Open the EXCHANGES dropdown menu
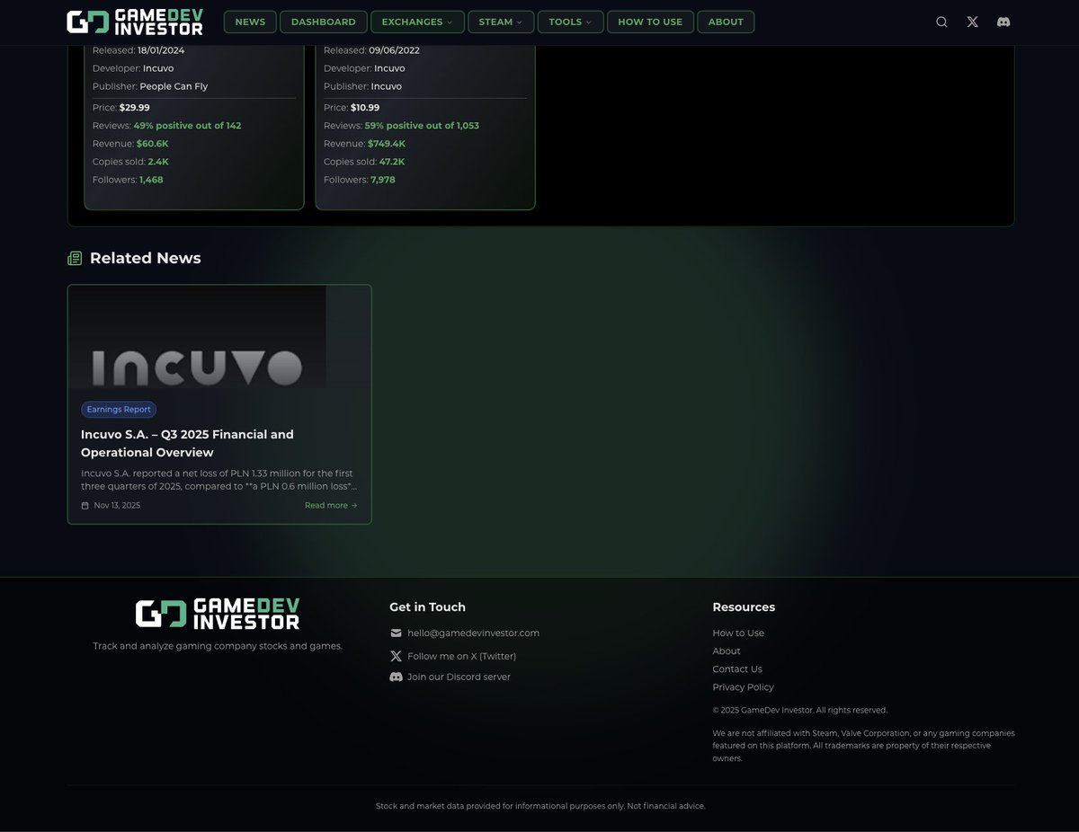The width and height of the screenshot is (1079, 832). (x=417, y=22)
